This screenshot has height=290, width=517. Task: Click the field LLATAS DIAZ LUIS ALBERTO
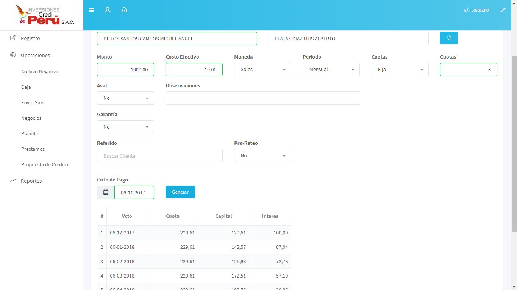click(348, 39)
